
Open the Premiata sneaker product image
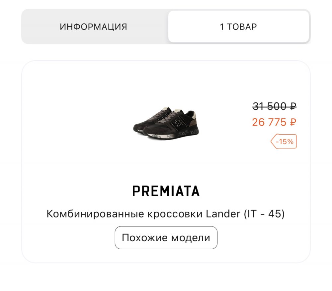(166, 123)
